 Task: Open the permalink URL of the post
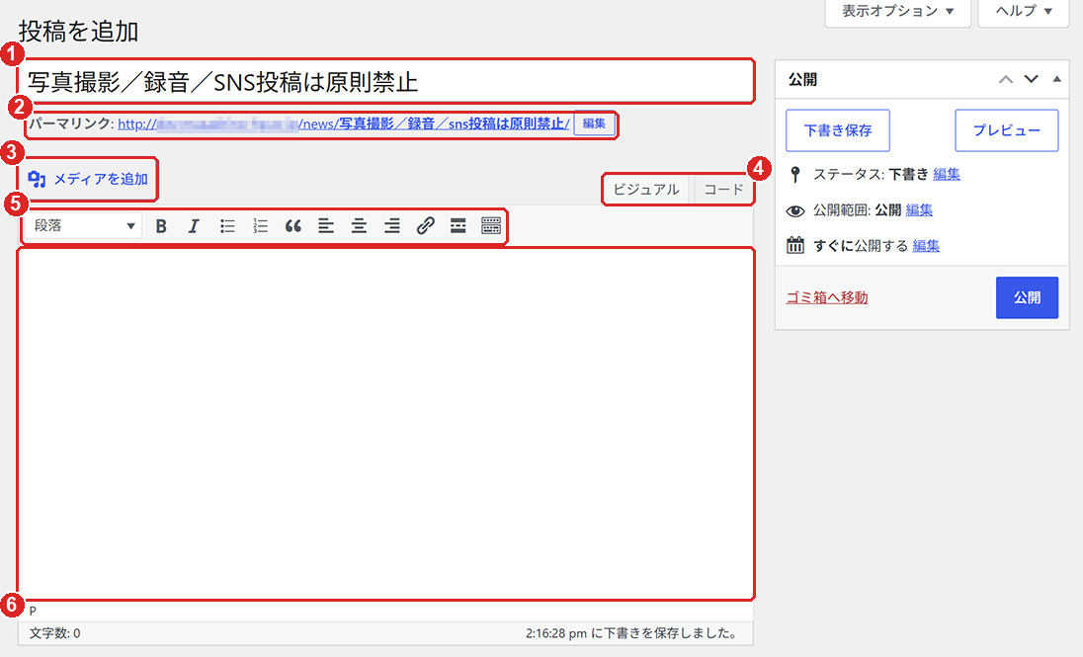coord(344,124)
